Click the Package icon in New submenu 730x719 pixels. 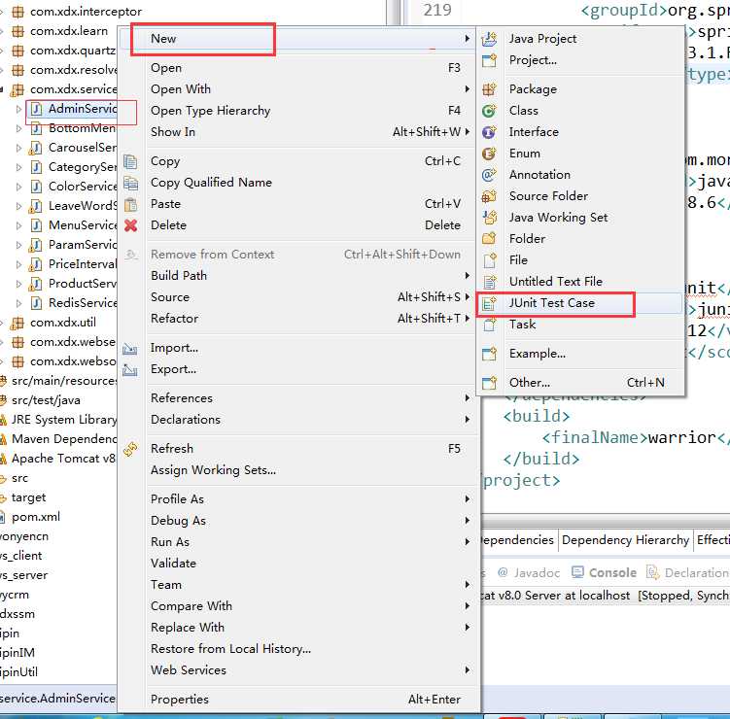point(489,88)
